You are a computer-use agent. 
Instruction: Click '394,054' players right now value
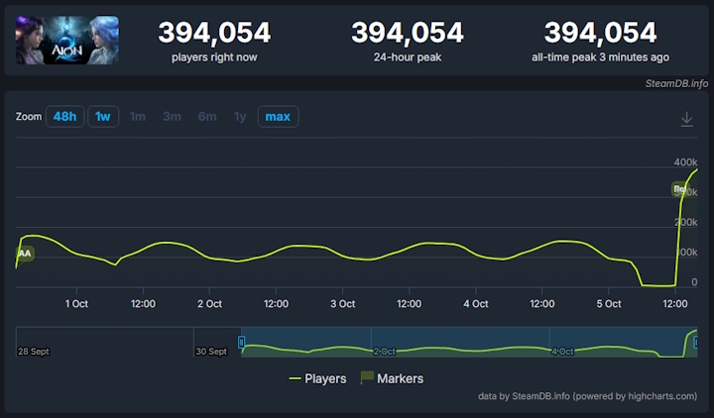[214, 33]
